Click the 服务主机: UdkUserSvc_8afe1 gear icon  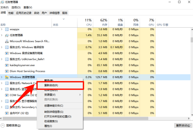click(x=7, y=59)
